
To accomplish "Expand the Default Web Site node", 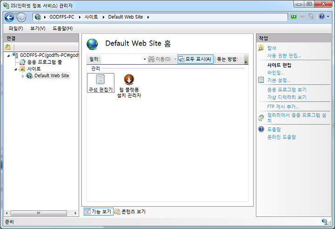I will pos(23,76).
